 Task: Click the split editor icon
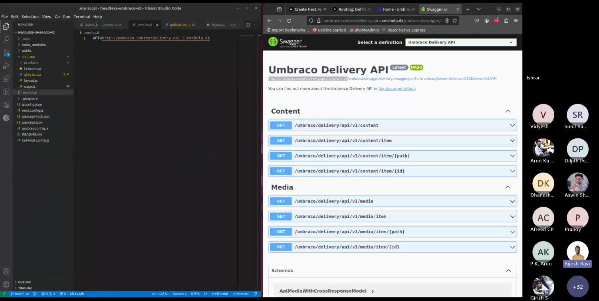tap(248, 25)
